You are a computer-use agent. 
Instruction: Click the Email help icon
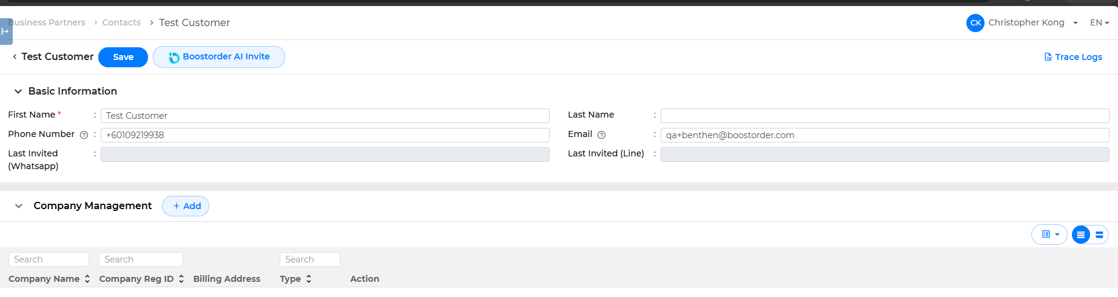pos(602,135)
